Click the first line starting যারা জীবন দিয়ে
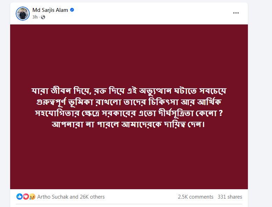The height and width of the screenshot is (207, 272). (x=129, y=91)
